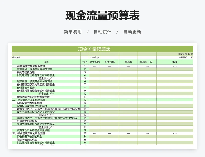205x157 pixels.
Task: Click the 本年预算 column header
Action: tap(109, 62)
